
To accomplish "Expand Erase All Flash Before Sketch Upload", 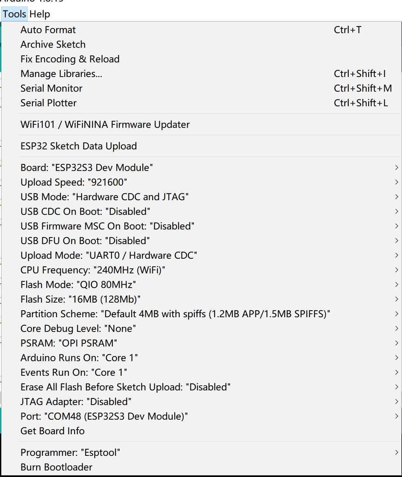I will pyautogui.click(x=201, y=387).
